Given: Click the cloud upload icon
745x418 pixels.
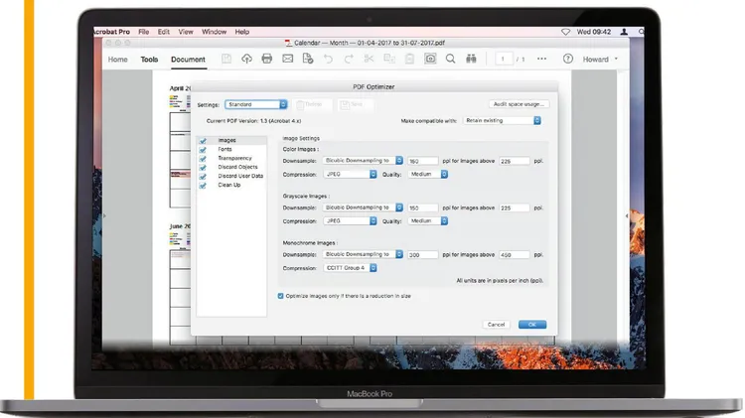Looking at the screenshot, I should click(x=246, y=59).
